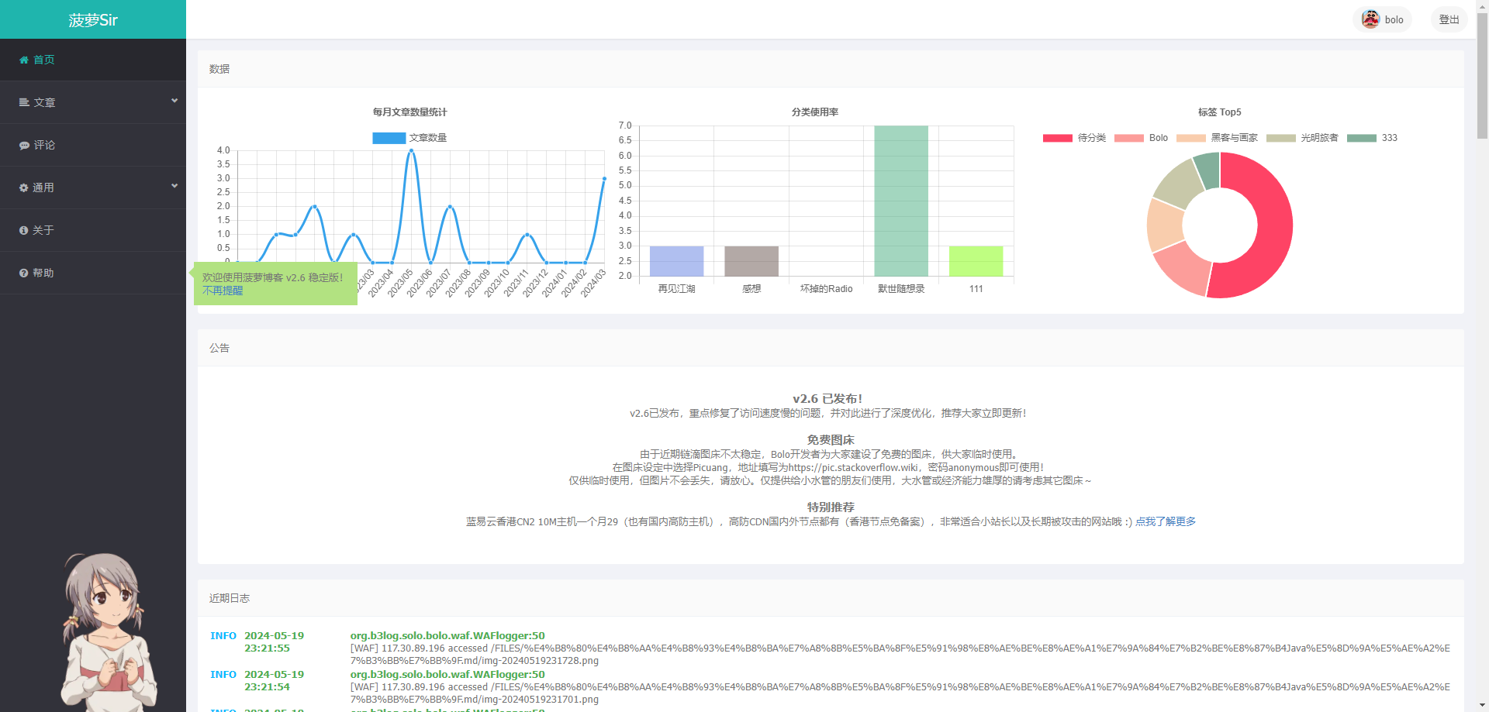
Task: Open the 点我了解更多 link
Action: pos(1166,521)
